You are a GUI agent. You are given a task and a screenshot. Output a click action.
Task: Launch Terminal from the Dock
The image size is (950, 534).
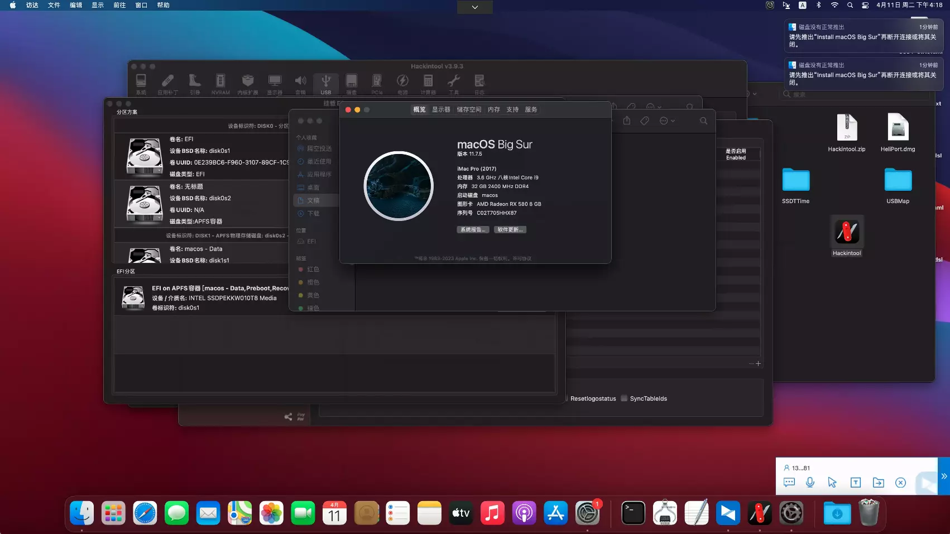pos(633,513)
